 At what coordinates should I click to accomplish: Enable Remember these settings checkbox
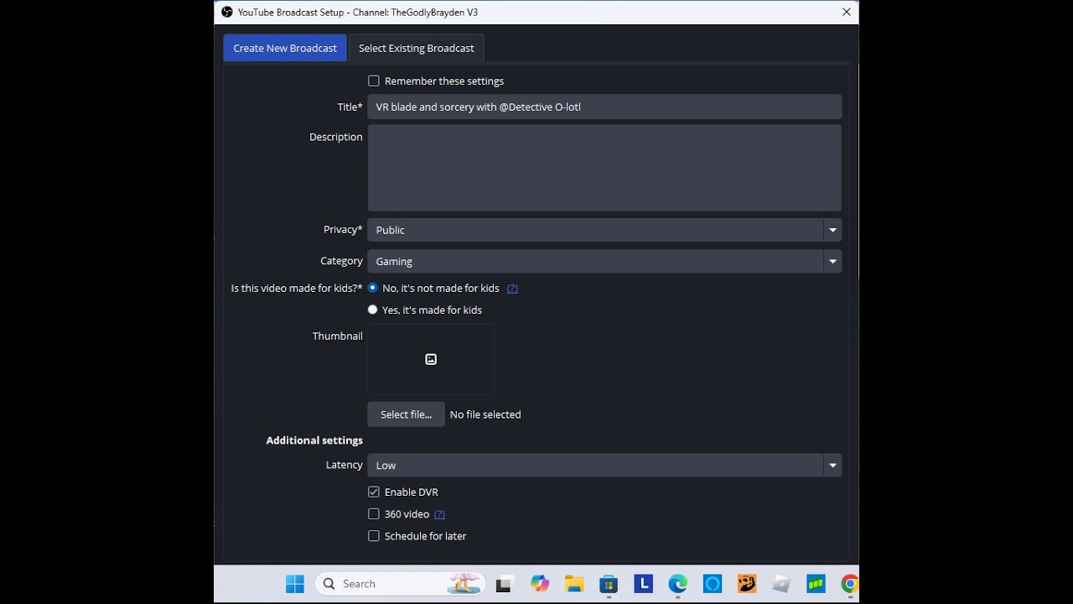pos(374,81)
